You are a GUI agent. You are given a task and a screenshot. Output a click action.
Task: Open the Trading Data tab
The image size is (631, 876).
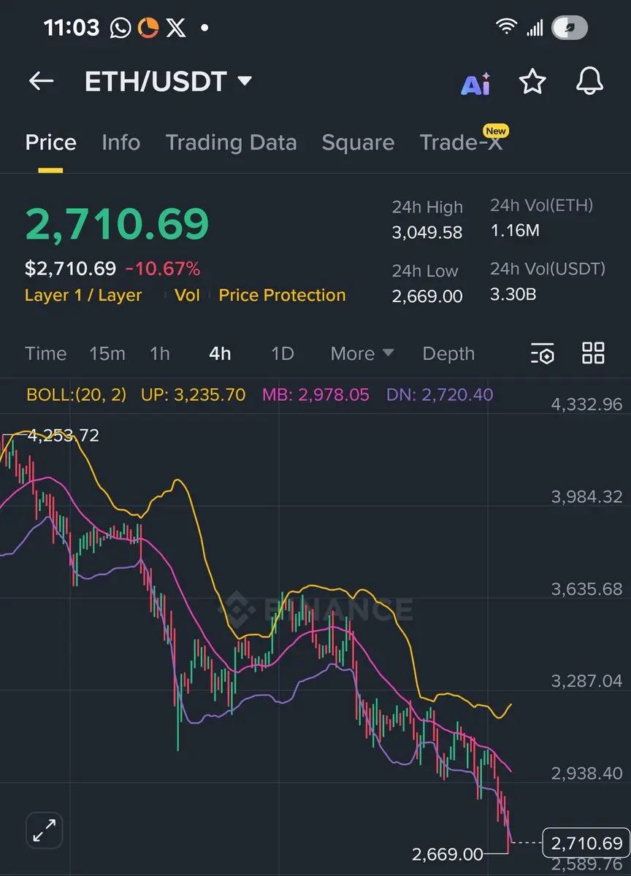231,142
